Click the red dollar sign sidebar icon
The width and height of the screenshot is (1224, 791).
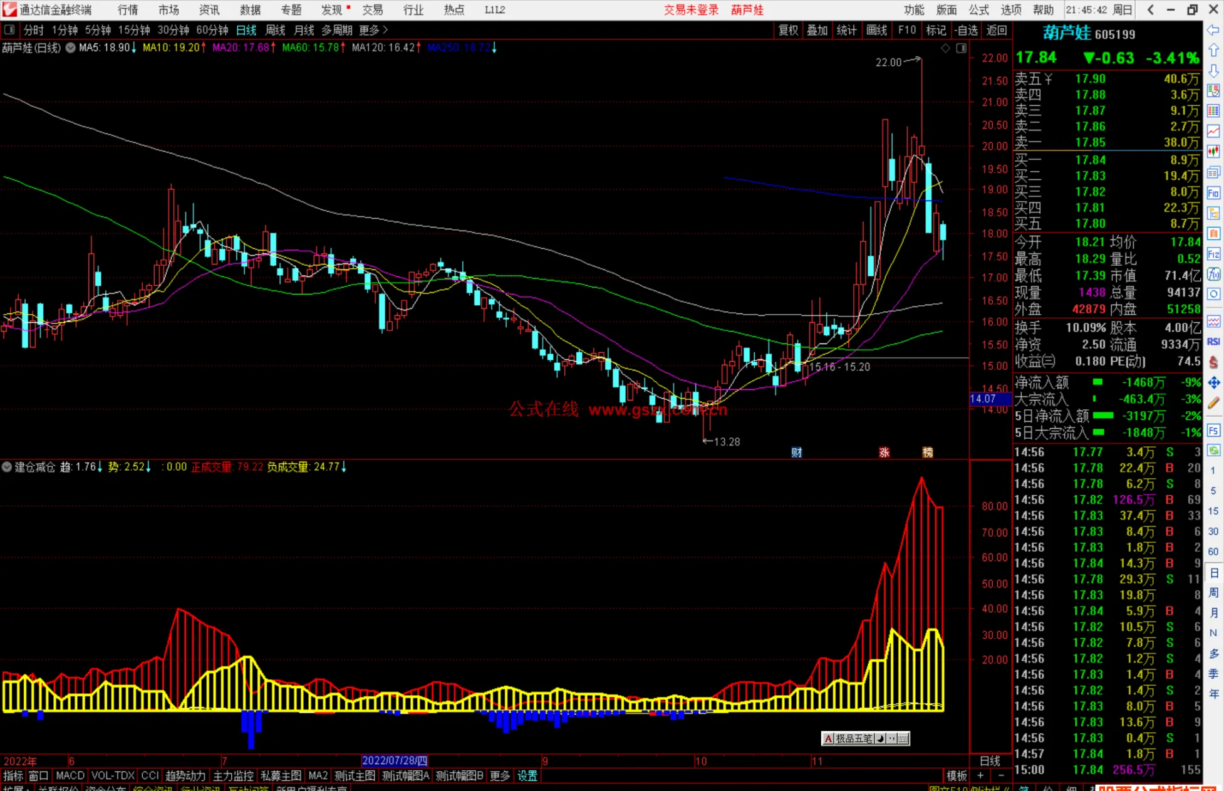coord(1213,362)
